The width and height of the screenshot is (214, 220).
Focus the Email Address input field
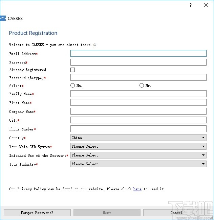pyautogui.click(x=138, y=53)
